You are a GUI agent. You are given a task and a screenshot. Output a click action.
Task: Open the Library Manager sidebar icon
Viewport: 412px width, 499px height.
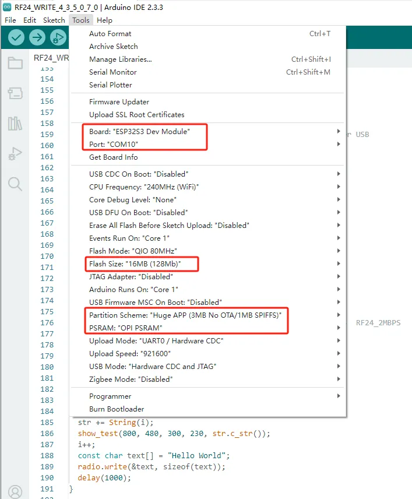[x=15, y=124]
